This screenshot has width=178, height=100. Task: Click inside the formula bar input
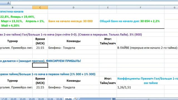tap(94, 3)
